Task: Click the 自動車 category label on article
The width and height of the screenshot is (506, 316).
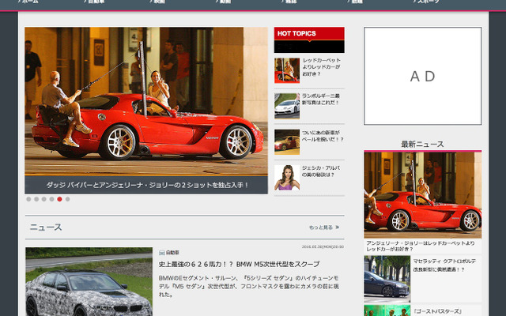Action: [172, 253]
